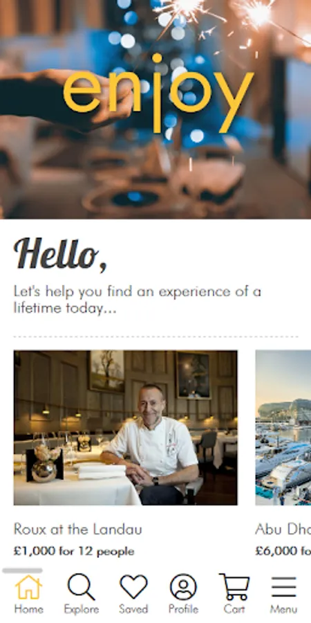Viewport: 311px width, 623px height.
Task: Open the Explore magnifier icon
Action: point(81,587)
